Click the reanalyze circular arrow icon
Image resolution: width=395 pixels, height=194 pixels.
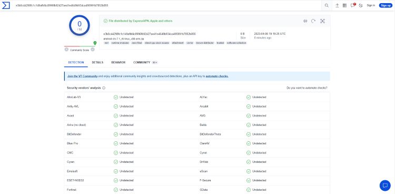tap(313, 21)
